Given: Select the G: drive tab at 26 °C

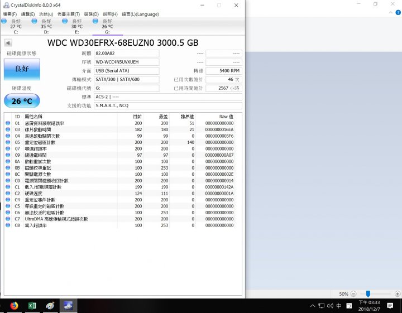Looking at the screenshot, I should coord(107,26).
